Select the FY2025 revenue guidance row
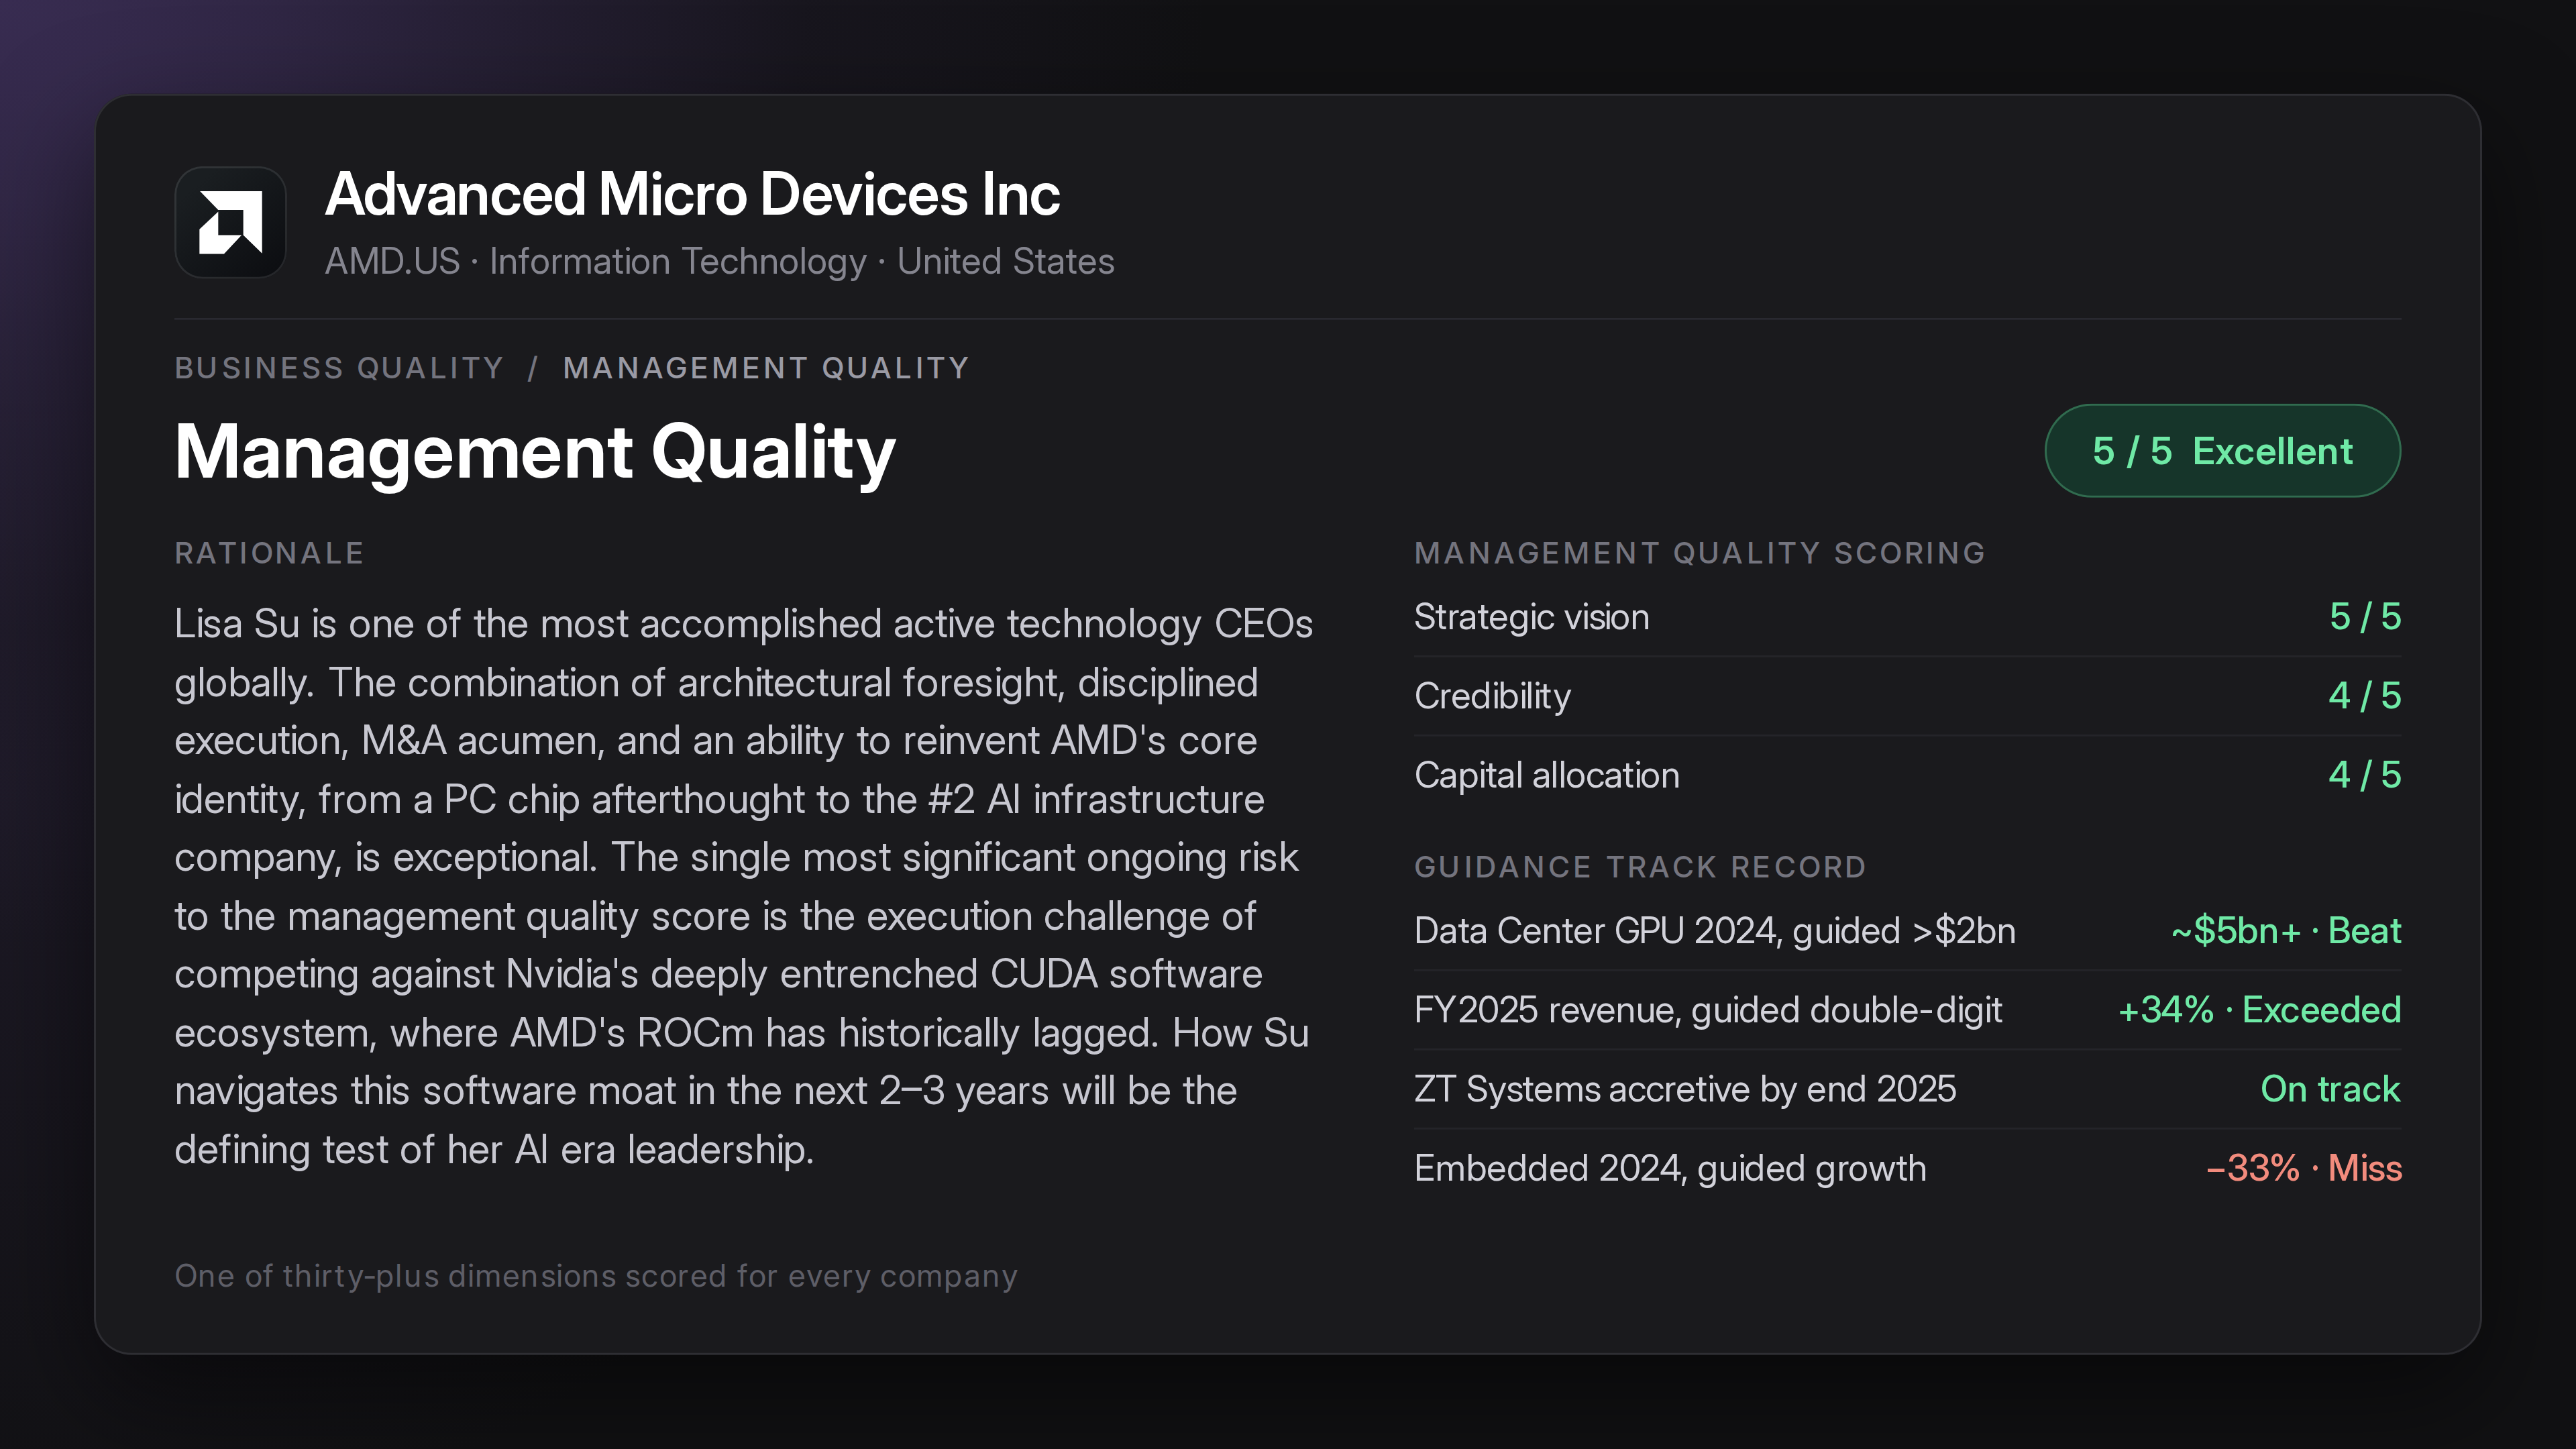 [1907, 1010]
